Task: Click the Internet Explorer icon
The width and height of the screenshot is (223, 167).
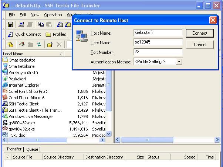Action: 5,85
